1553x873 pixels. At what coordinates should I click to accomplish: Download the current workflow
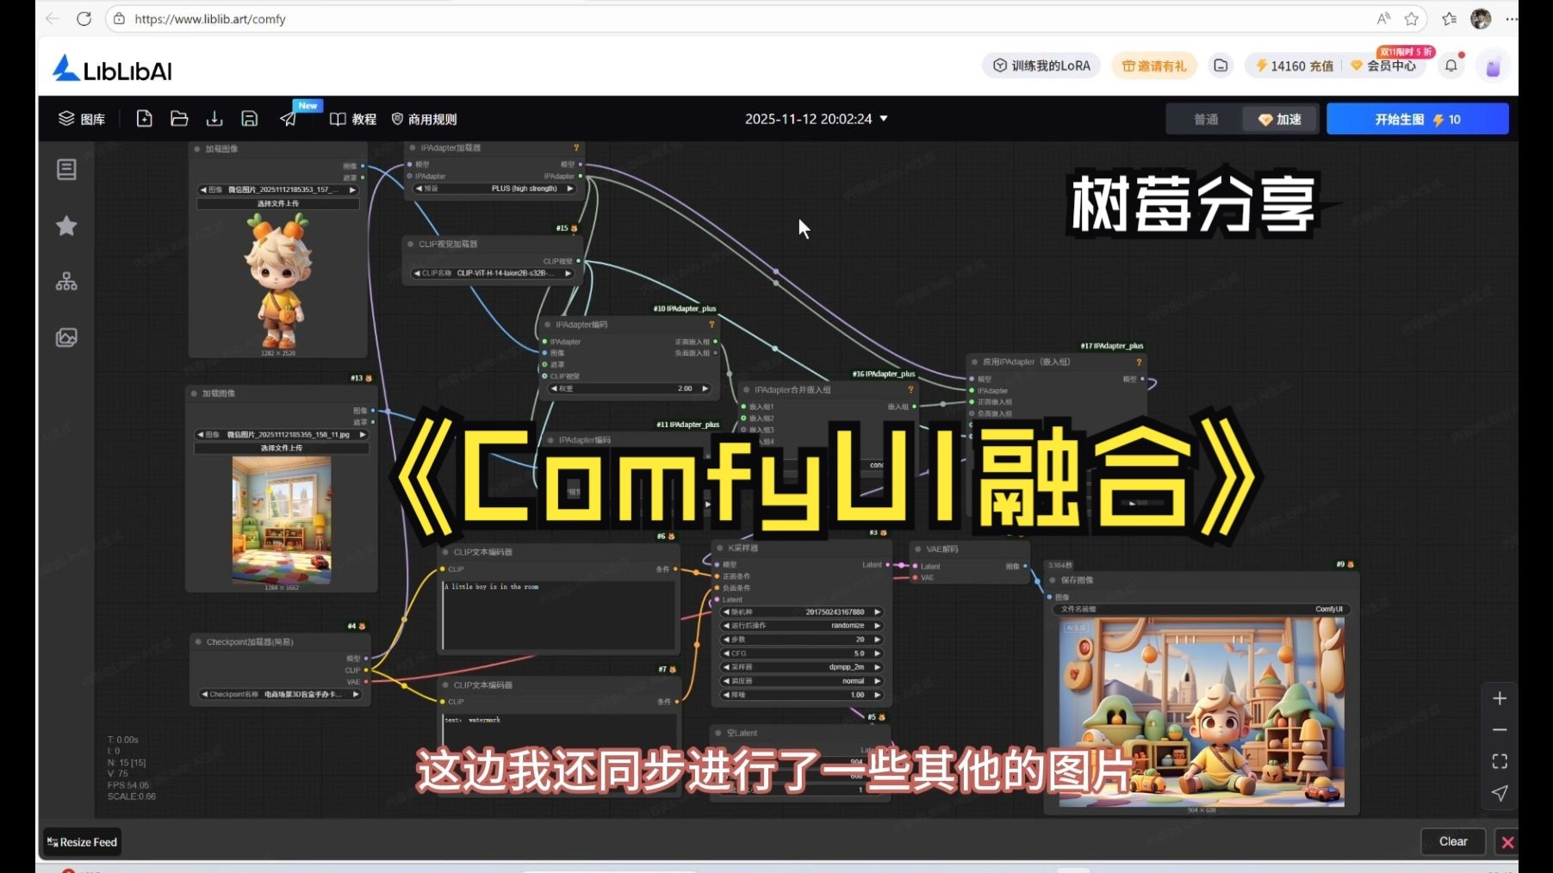click(x=214, y=119)
